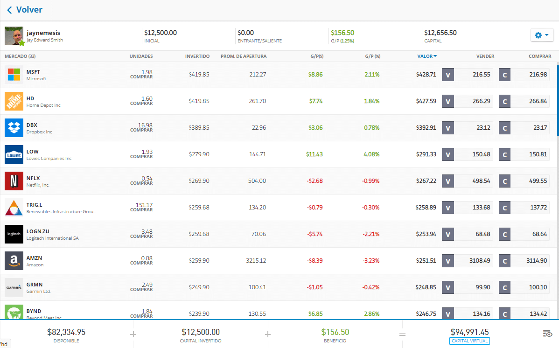The height and width of the screenshot is (348, 559).
Task: Buy TRIG.L with the C button
Action: click(504, 208)
